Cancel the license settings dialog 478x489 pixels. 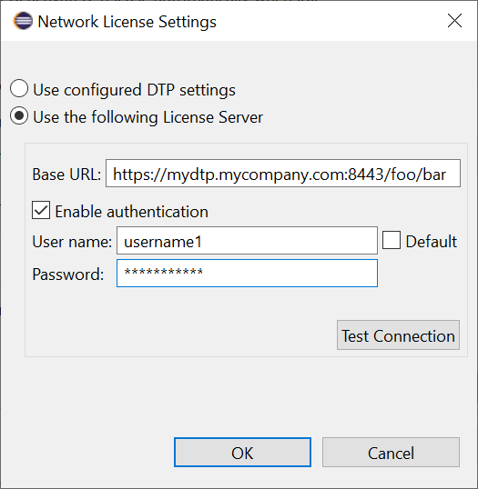click(x=391, y=453)
